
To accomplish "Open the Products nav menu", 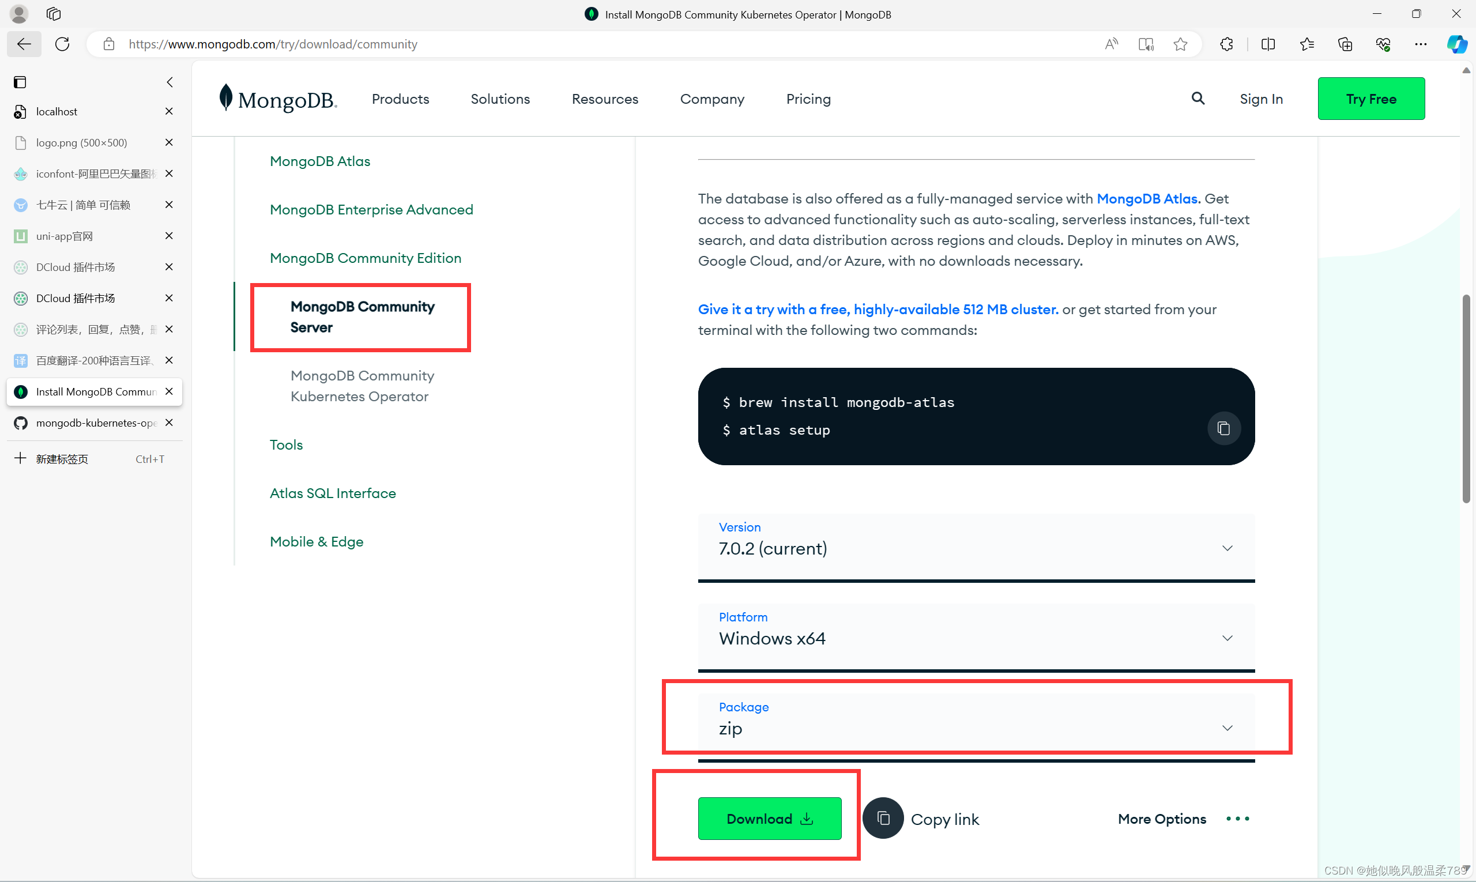I will click(401, 99).
